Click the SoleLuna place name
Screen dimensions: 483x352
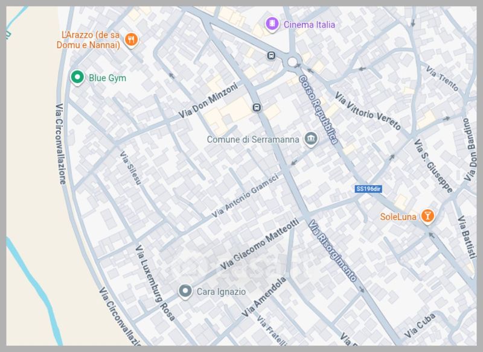tap(398, 217)
